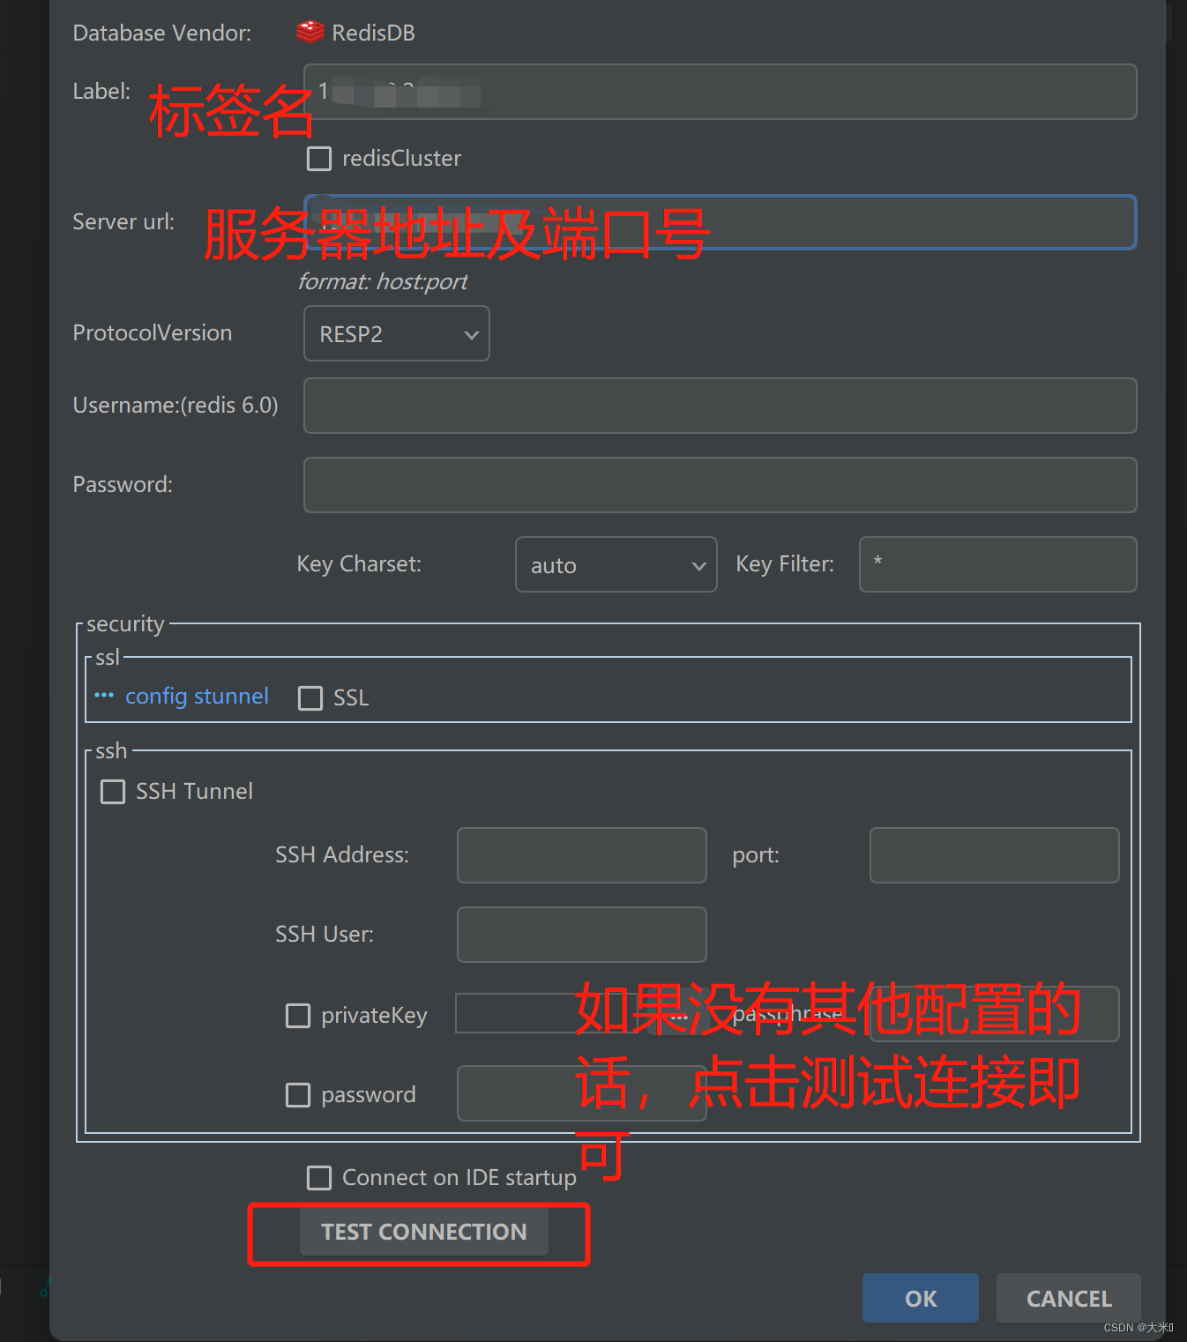Check the privateKey option
Viewport: 1187px width, 1342px height.
298,1016
